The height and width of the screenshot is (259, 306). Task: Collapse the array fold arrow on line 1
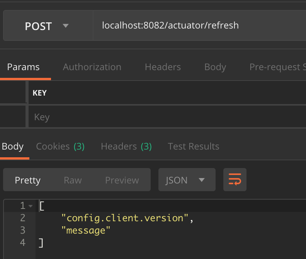(31, 206)
